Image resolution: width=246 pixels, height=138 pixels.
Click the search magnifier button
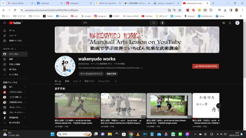click(x=153, y=23)
